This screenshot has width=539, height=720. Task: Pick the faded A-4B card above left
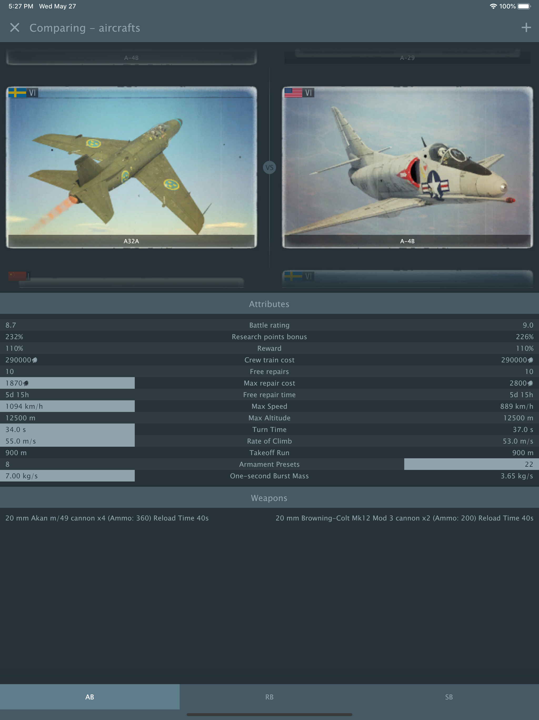click(131, 58)
